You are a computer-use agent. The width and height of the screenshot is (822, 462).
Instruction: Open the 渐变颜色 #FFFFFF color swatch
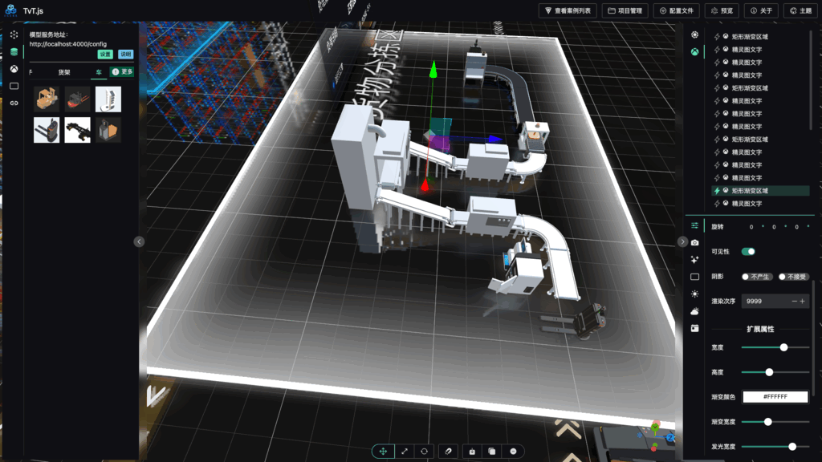click(x=775, y=397)
